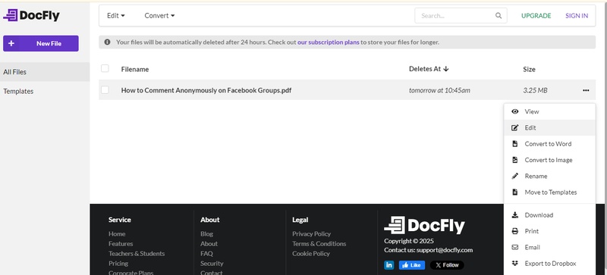The height and width of the screenshot is (275, 607).
Task: Open the Blog footer link
Action: tap(206, 234)
